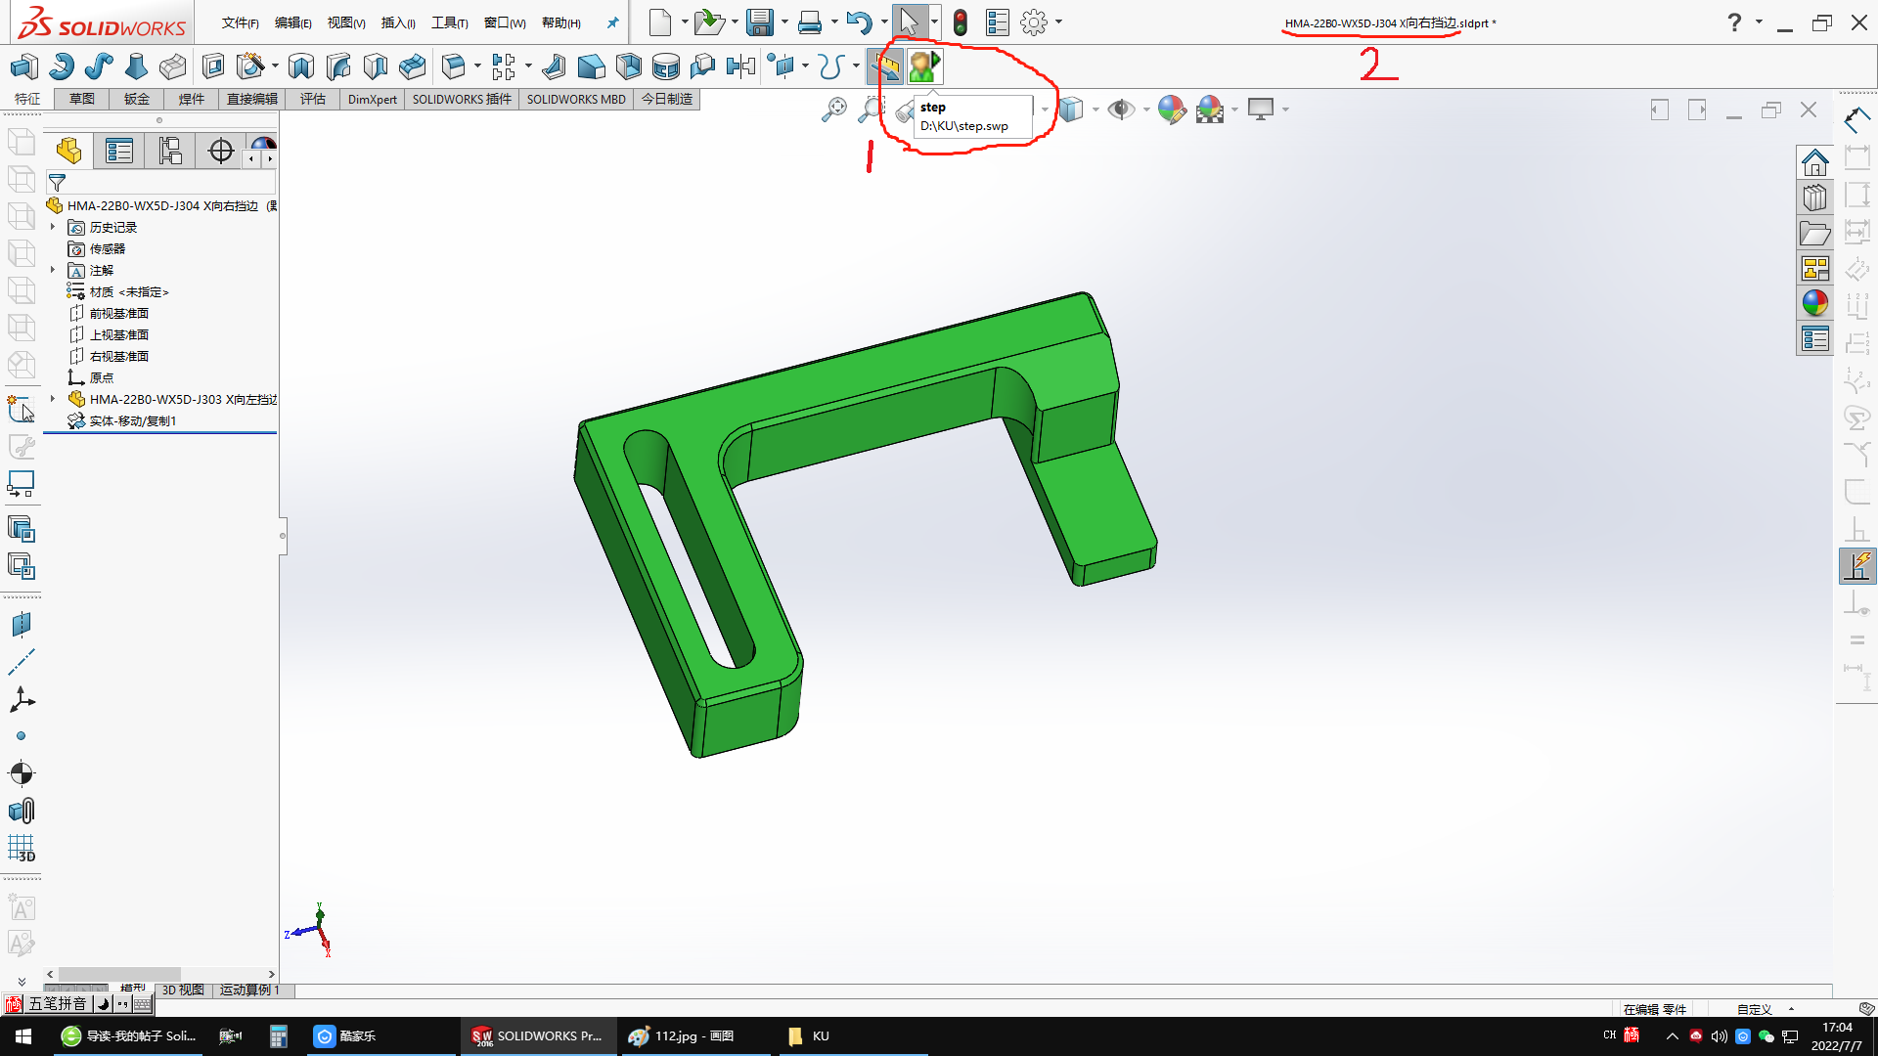The image size is (1878, 1056).
Task: Open the ConfigurationManager tab icon
Action: (x=170, y=151)
